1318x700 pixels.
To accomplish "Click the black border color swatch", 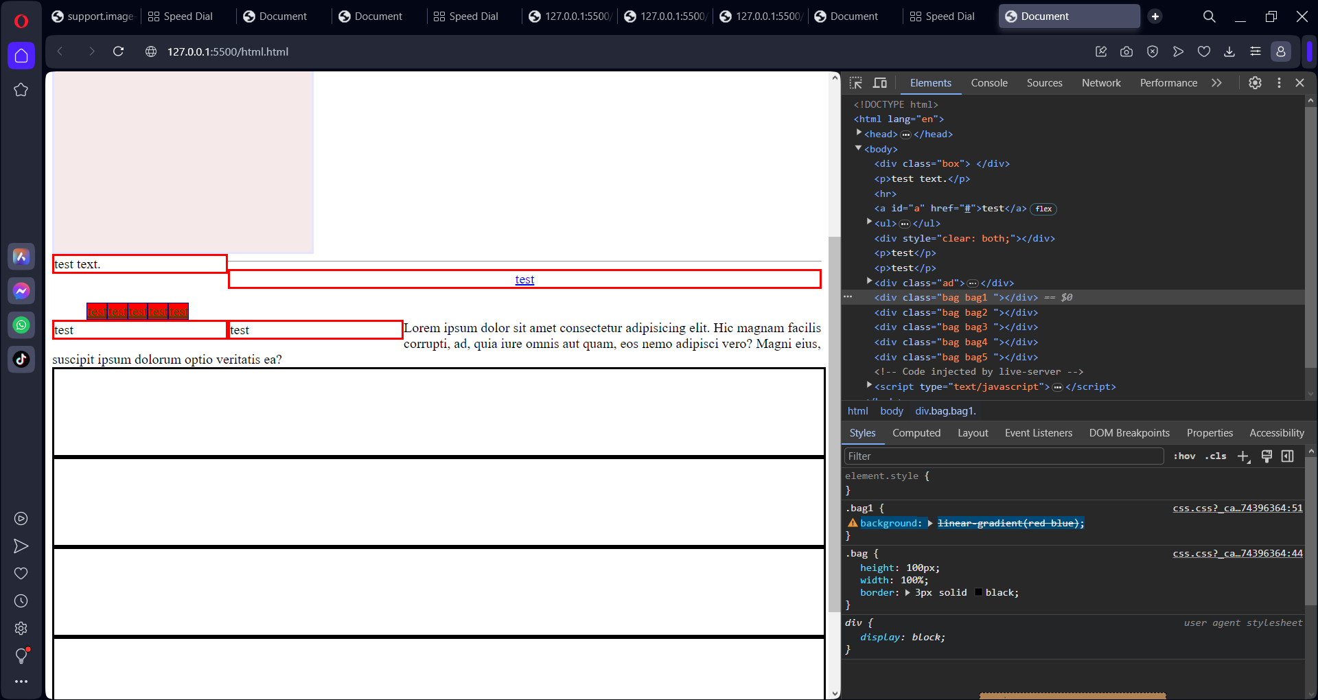I will [978, 593].
